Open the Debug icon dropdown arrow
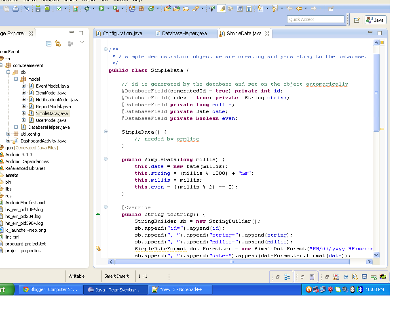Screen dimensions: 414x310 tap(93, 9)
